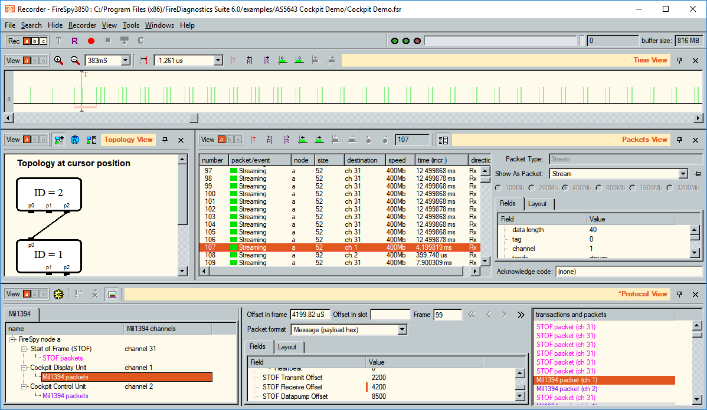
Task: Select the zoom in magnifier in Time View
Action: (58, 60)
